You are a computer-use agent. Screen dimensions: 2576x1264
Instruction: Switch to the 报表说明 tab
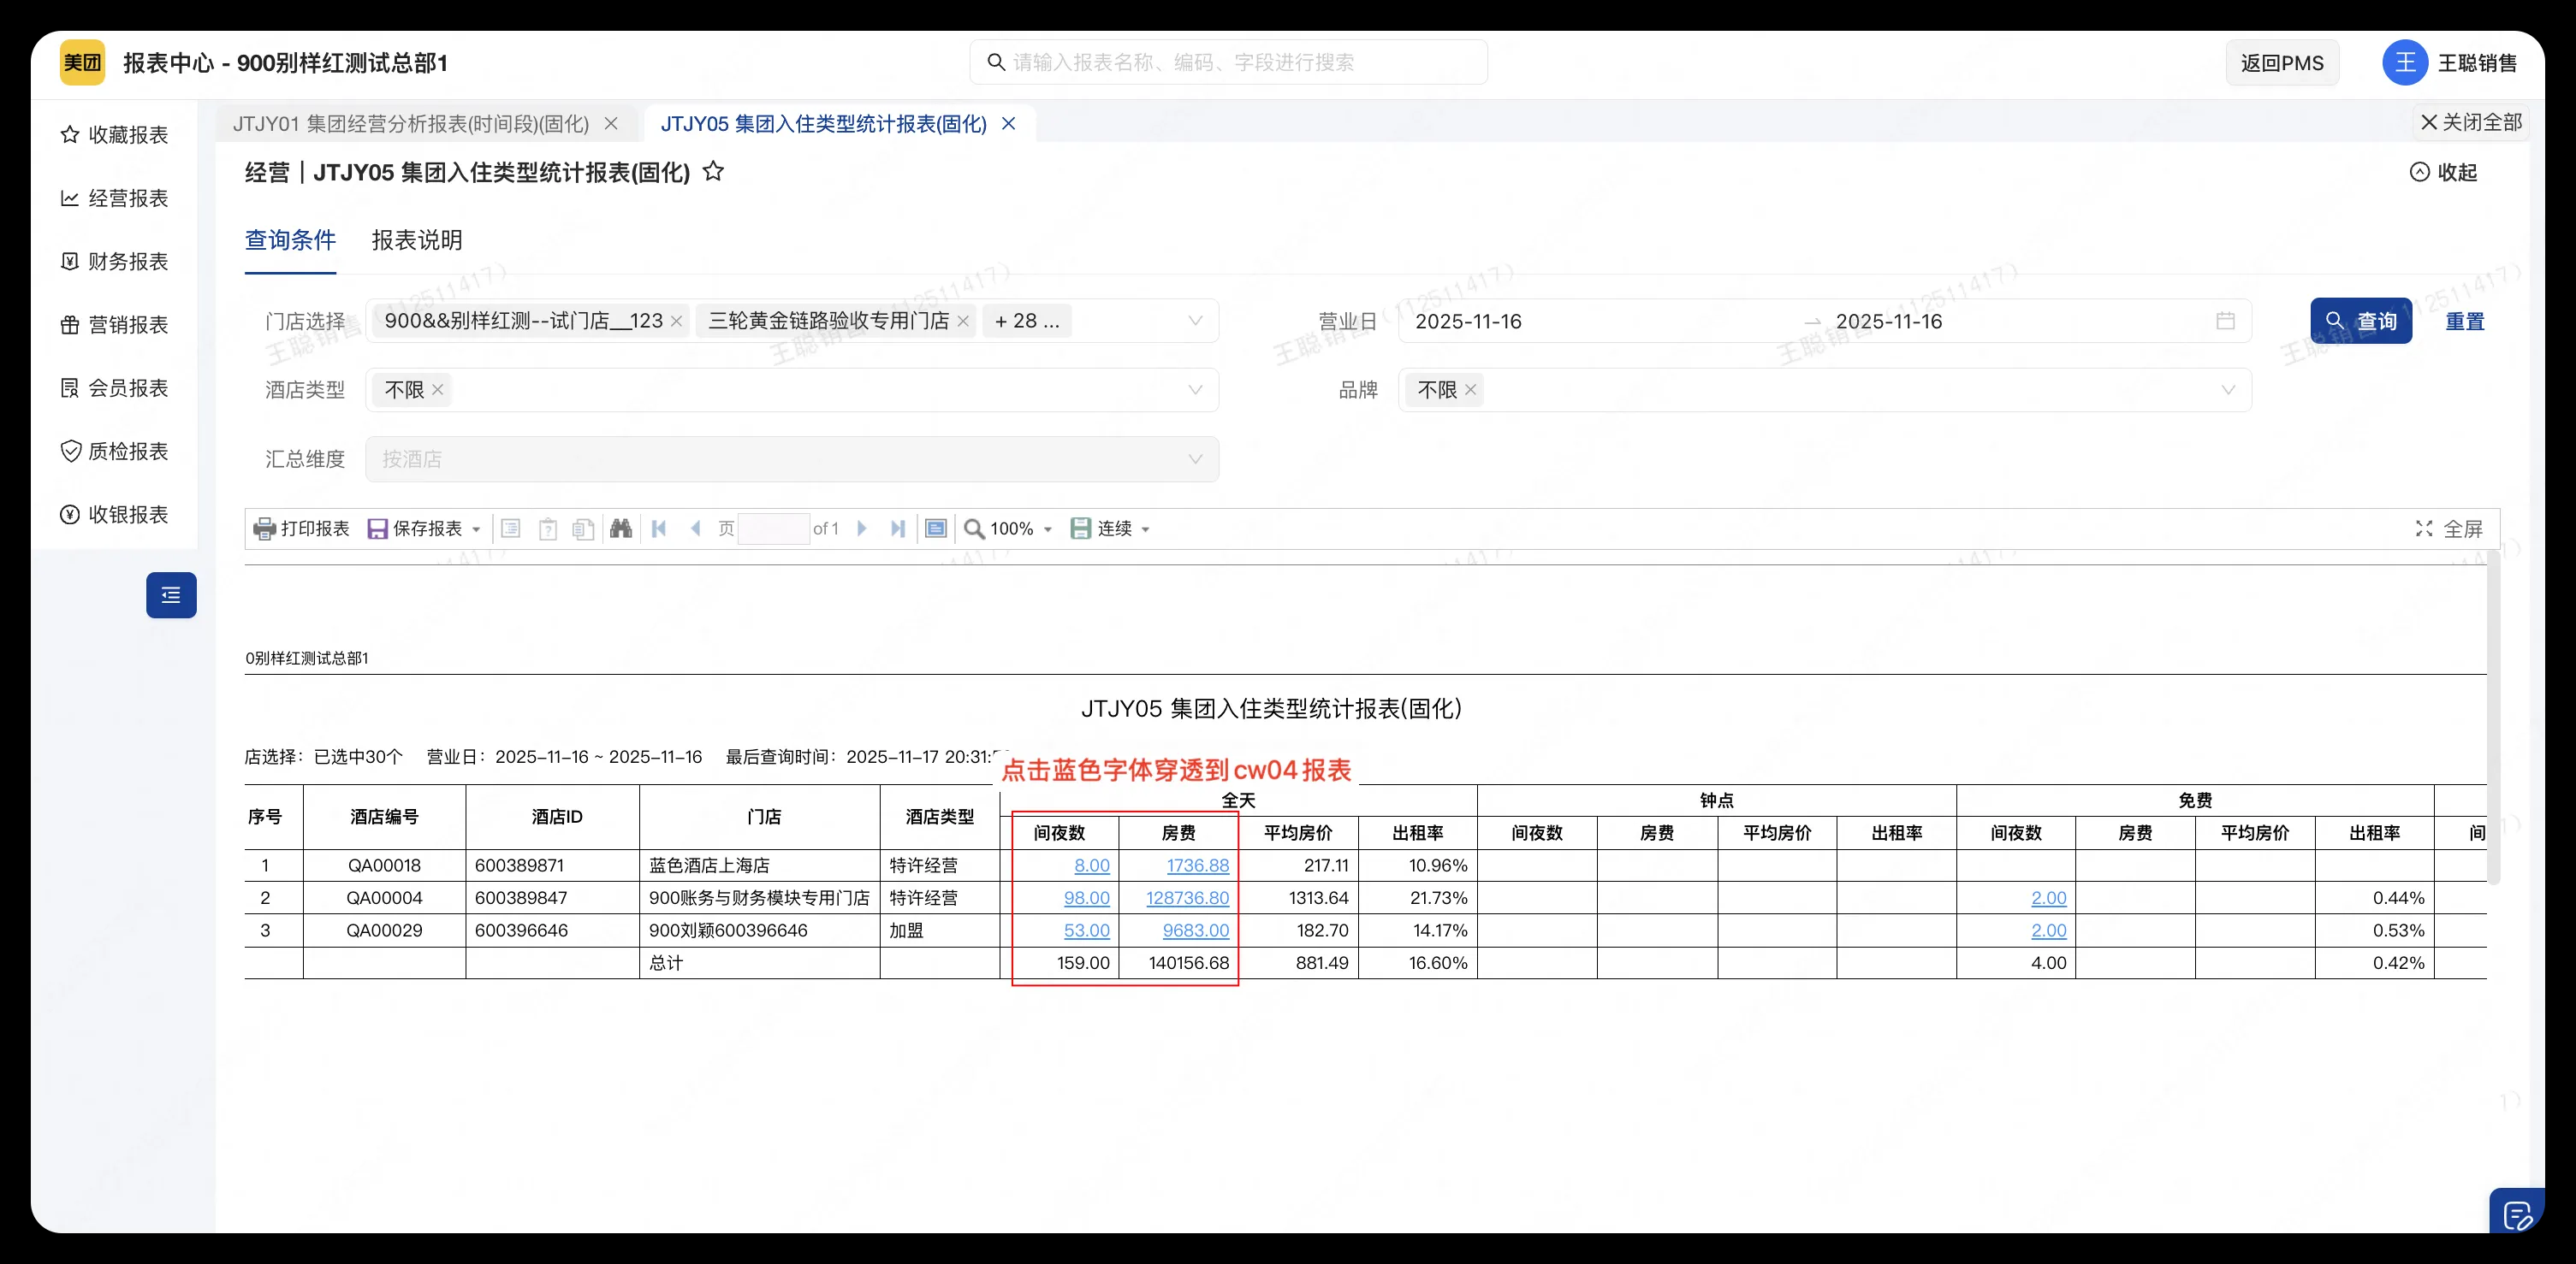coord(416,241)
